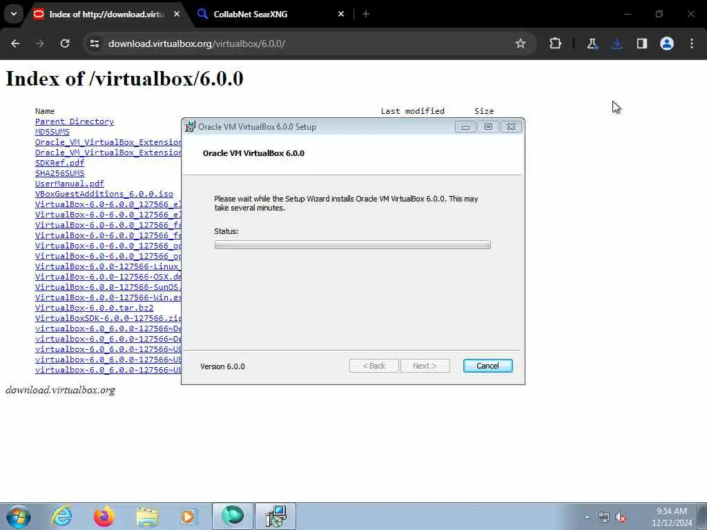Open the VirtualBoxSDK-6.0.0-127566 zip link
This screenshot has width=707, height=530.
click(x=108, y=318)
